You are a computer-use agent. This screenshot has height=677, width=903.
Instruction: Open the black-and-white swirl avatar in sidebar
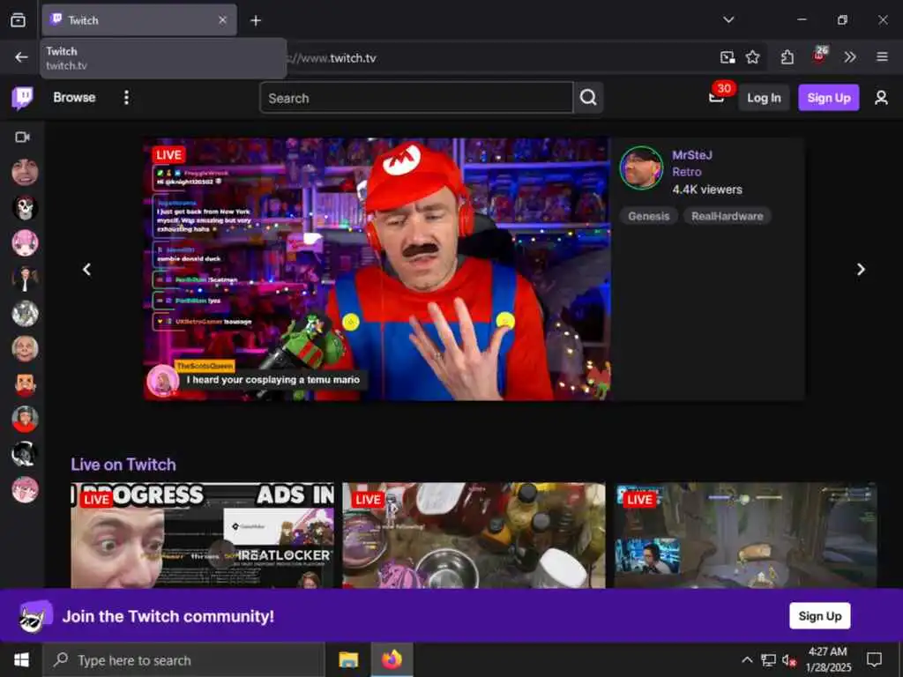pos(25,454)
